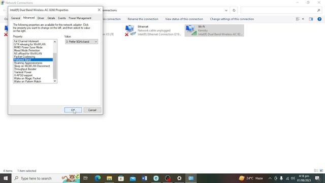Screen dimensions: 325x183
Task: Select Sleep on WoWLAN Disconnect property
Action: pos(32,66)
